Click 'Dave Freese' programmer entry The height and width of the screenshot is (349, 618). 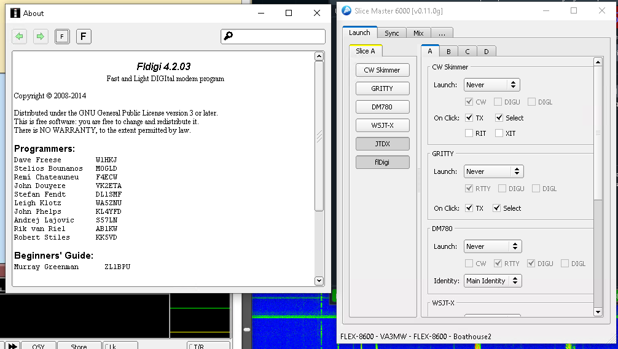pos(37,160)
